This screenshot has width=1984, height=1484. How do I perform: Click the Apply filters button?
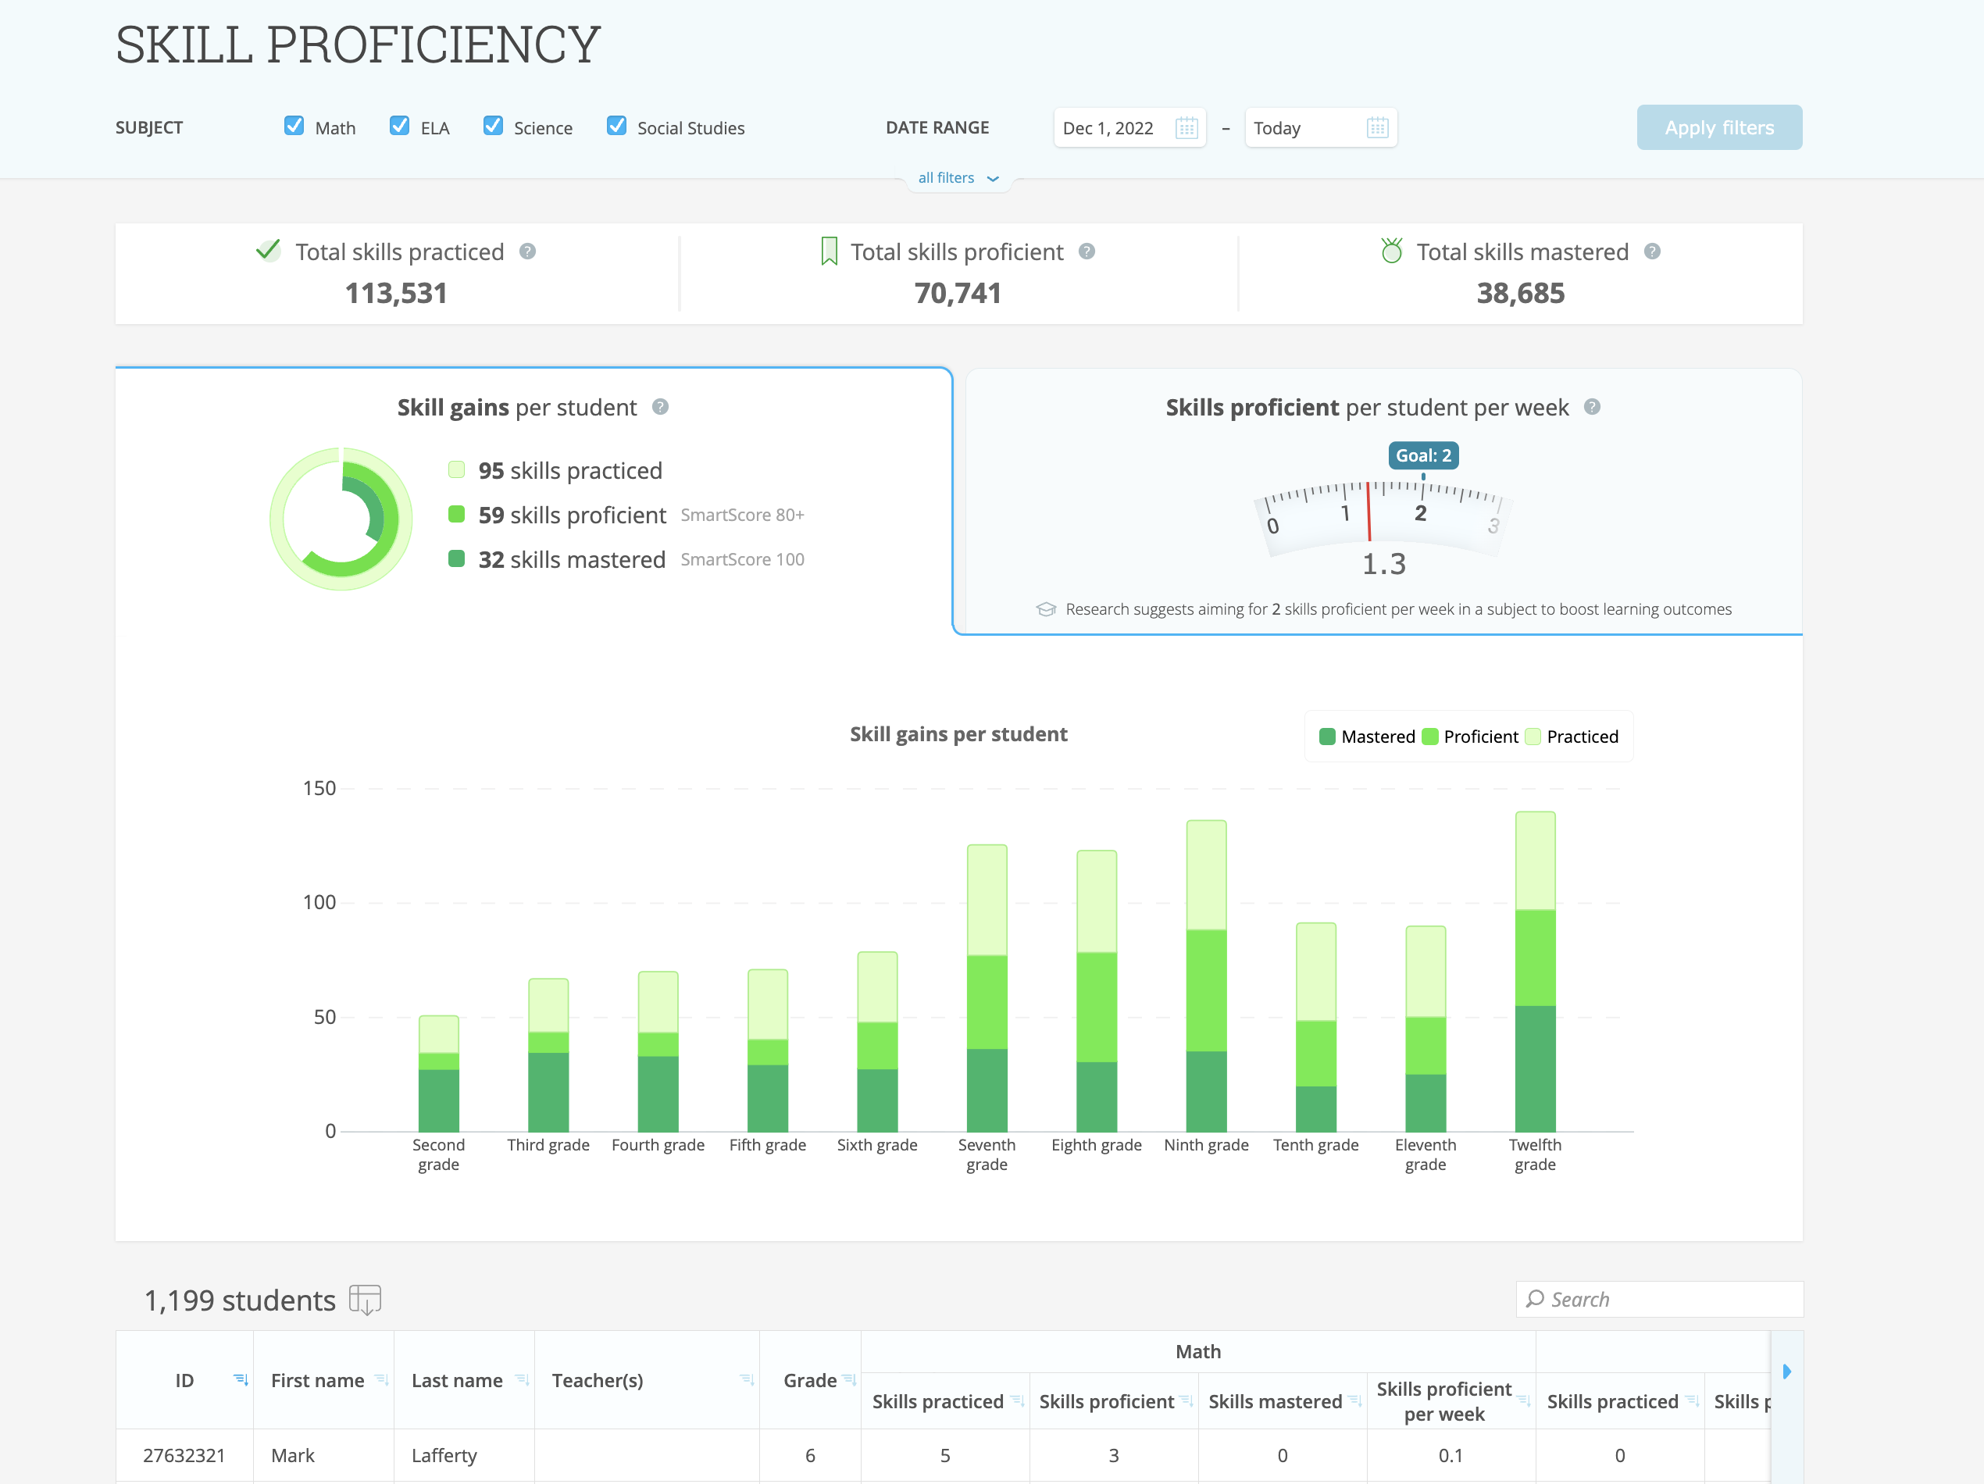coord(1718,128)
